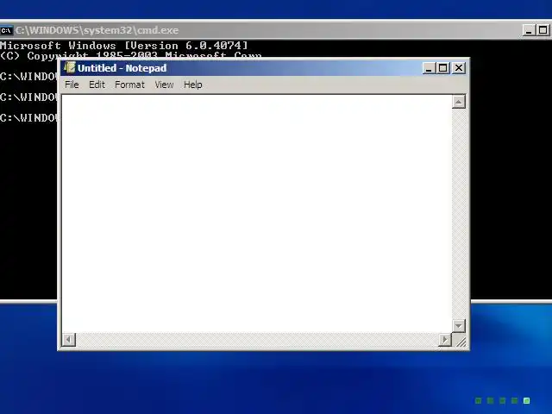Click Notepad horizontal scrollbar right arrow

(445, 340)
